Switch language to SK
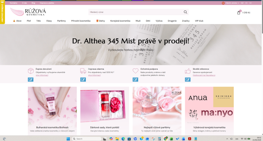263x141 pixels. [x=251, y=3]
